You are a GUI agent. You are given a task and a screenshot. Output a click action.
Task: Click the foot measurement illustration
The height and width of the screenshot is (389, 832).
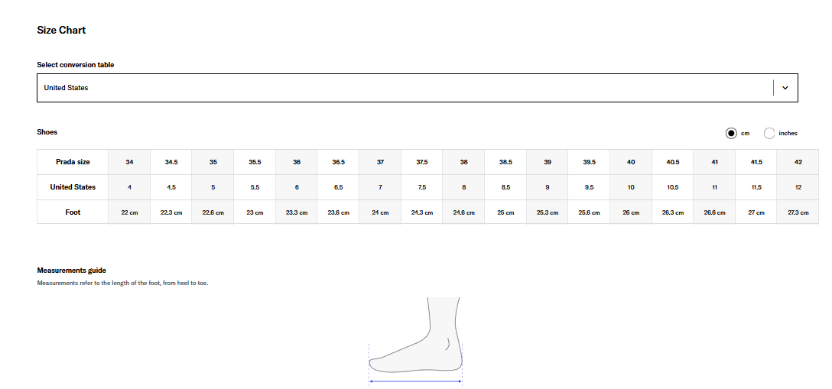coord(417,340)
